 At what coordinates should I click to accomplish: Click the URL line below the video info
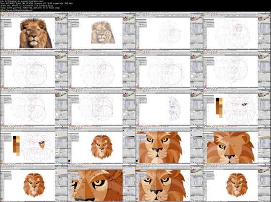16,10
